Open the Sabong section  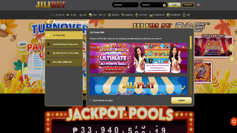pyautogui.click(x=127, y=15)
